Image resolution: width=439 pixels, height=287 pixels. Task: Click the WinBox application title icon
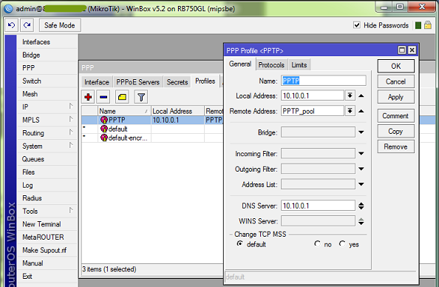(9, 8)
